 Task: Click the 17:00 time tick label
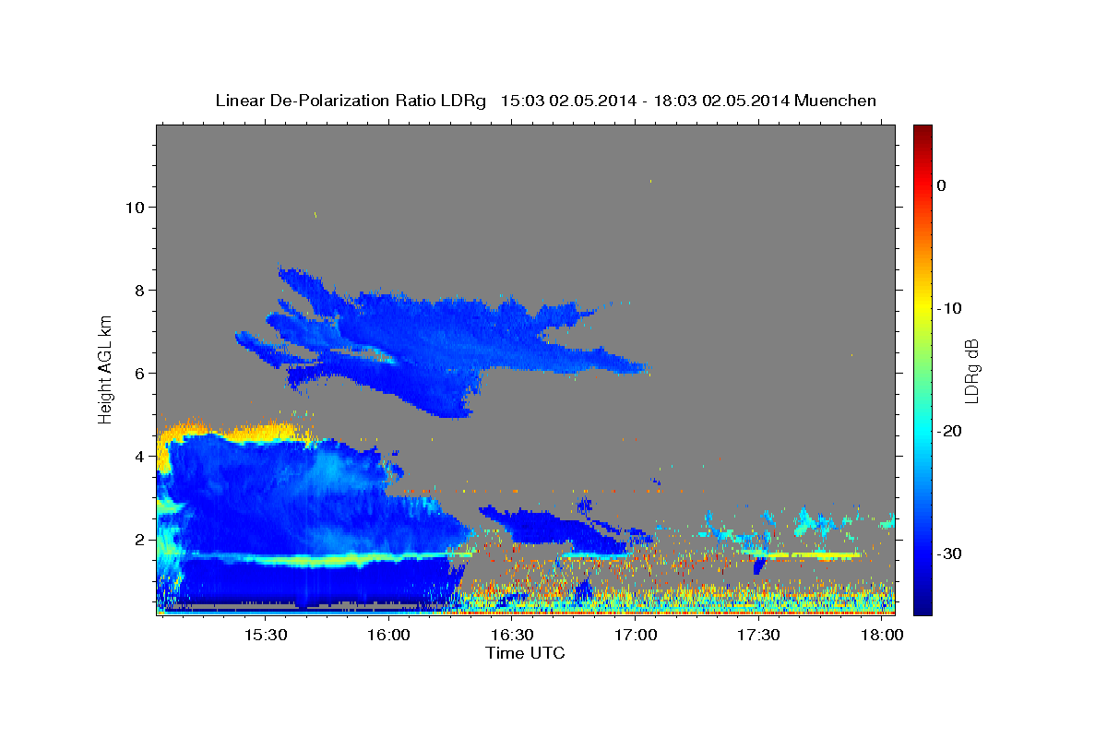click(636, 636)
